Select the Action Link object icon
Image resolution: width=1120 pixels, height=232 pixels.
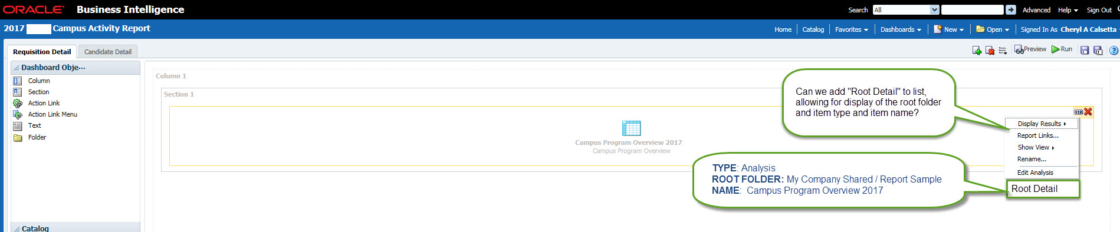(18, 103)
